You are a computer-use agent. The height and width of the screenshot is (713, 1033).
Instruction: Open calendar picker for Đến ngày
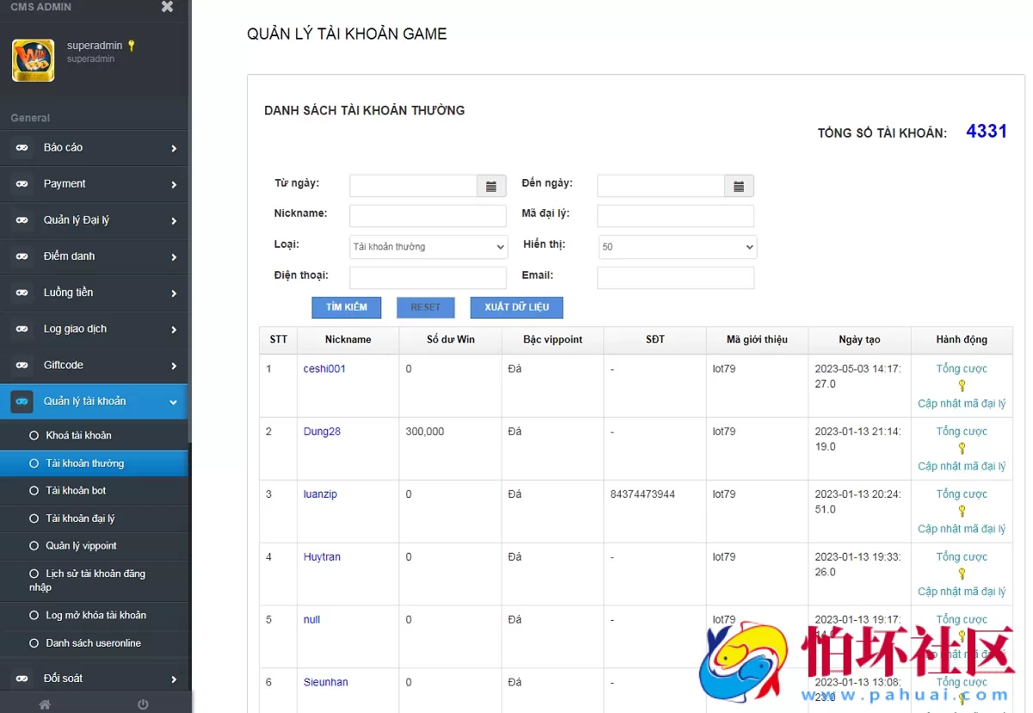tap(739, 185)
